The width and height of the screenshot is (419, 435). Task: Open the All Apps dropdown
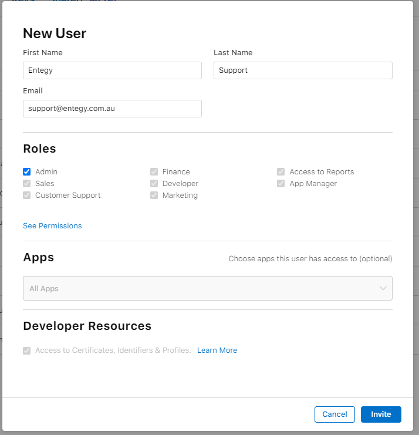207,288
